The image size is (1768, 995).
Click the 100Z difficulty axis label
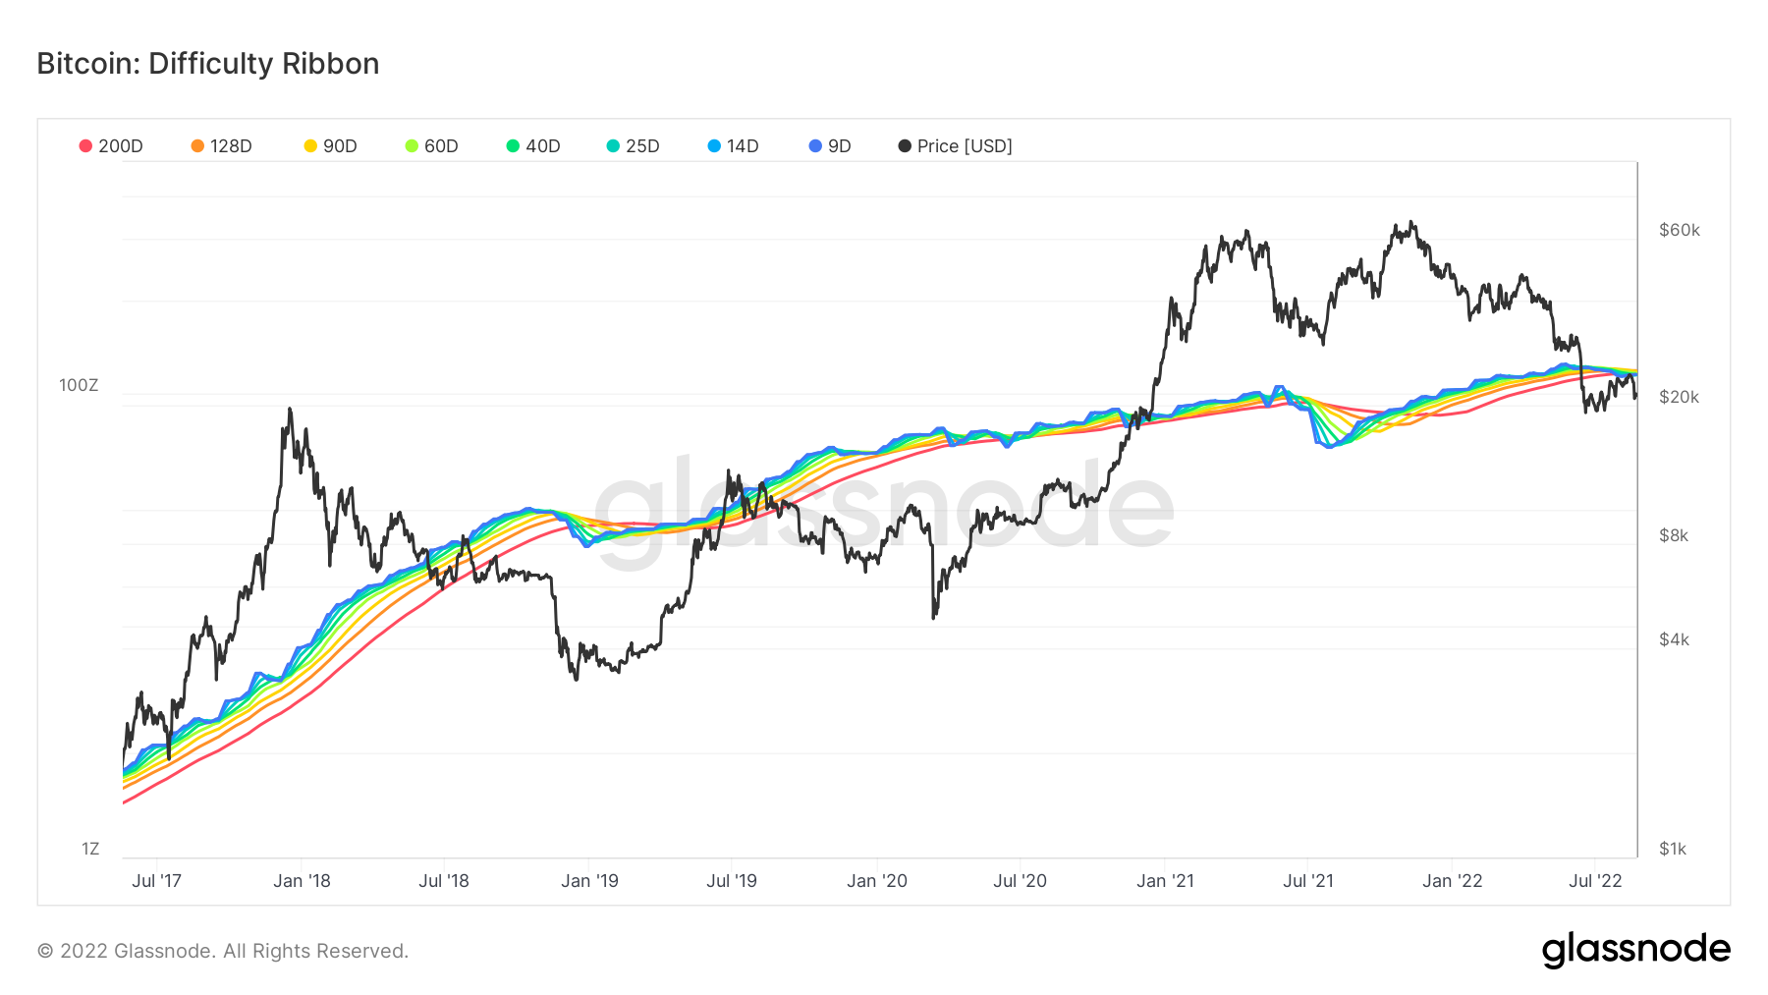[79, 385]
